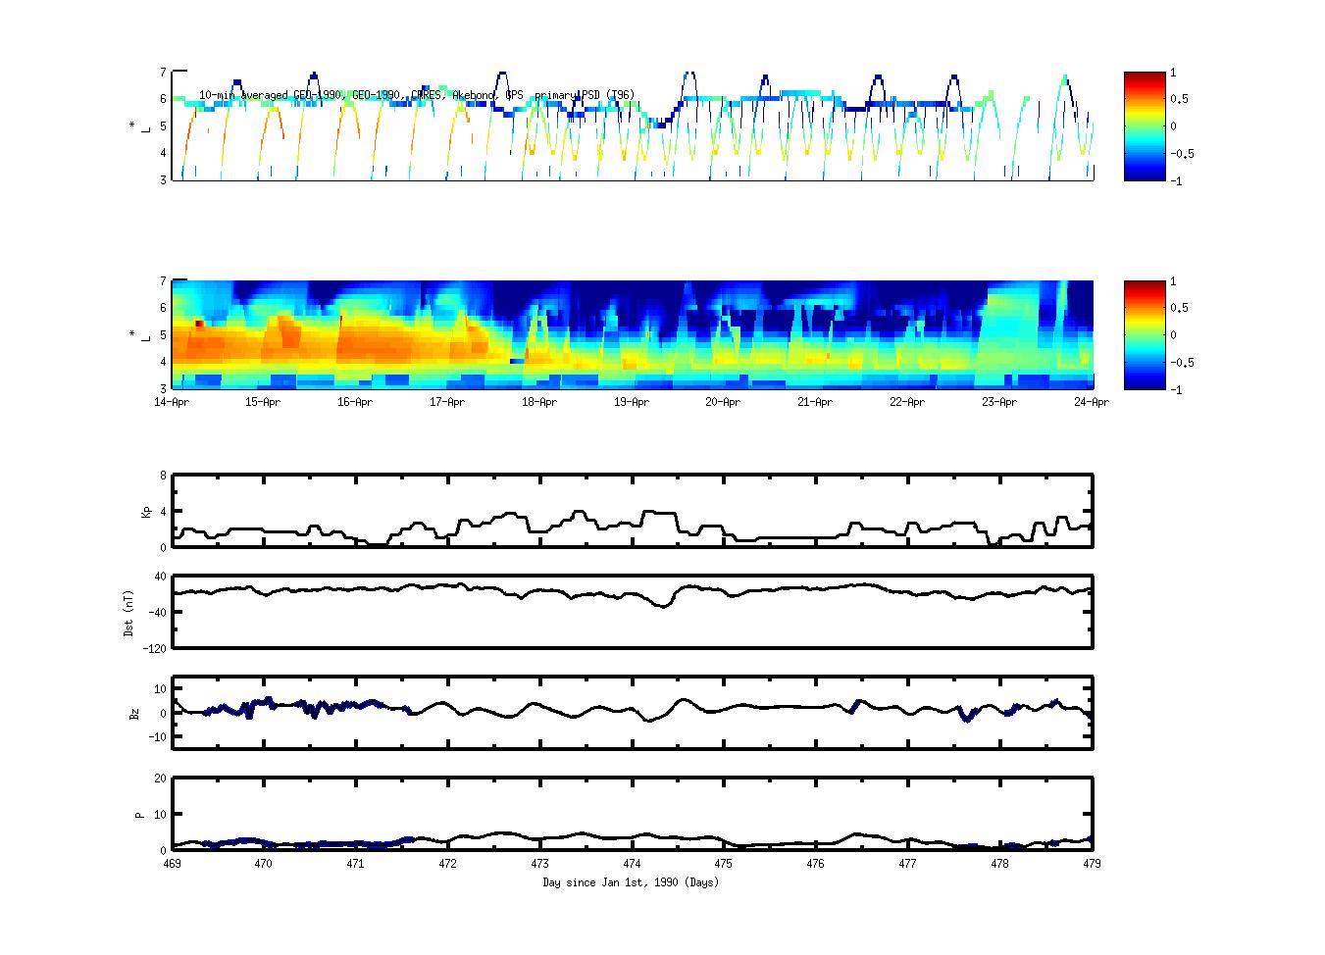Click the Kp y-axis label
1325x955 pixels.
147,512
